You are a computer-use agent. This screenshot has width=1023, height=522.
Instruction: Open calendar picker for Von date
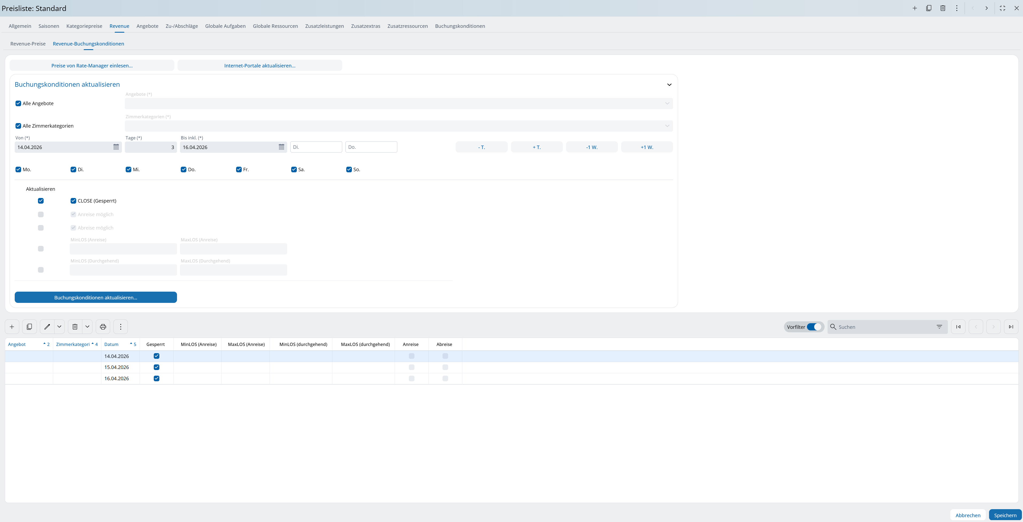point(116,147)
